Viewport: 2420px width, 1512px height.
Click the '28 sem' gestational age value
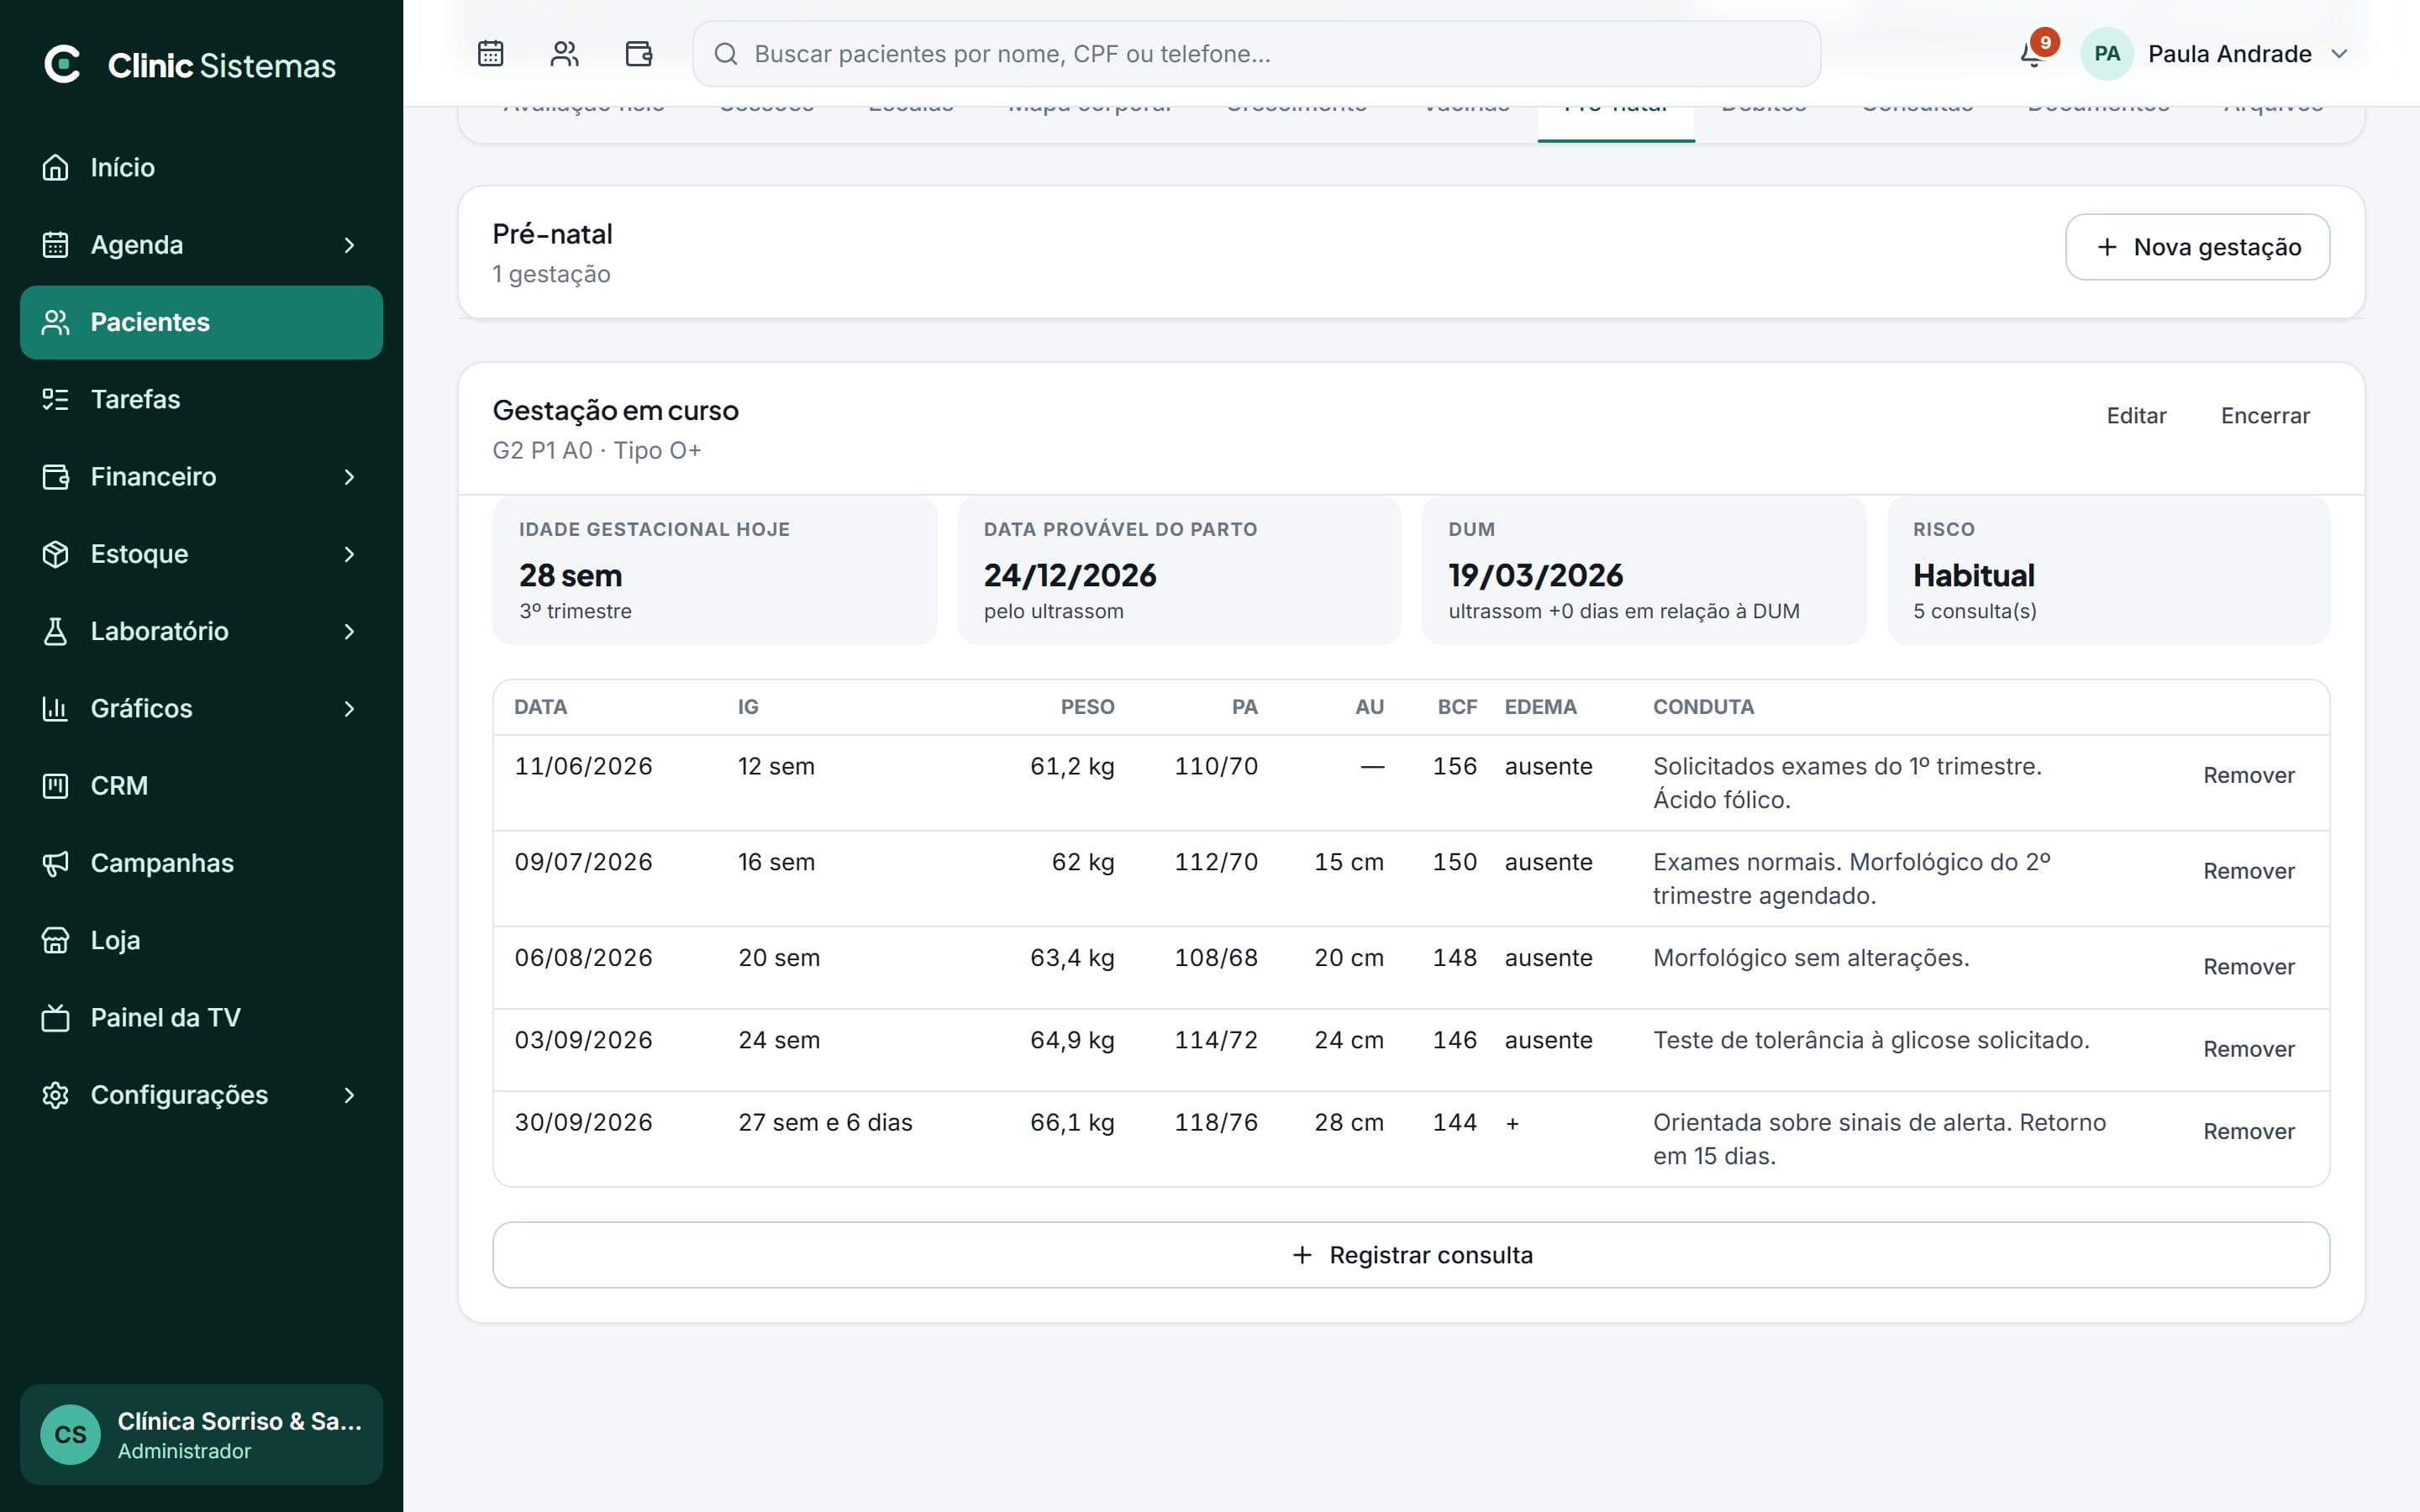coord(570,576)
